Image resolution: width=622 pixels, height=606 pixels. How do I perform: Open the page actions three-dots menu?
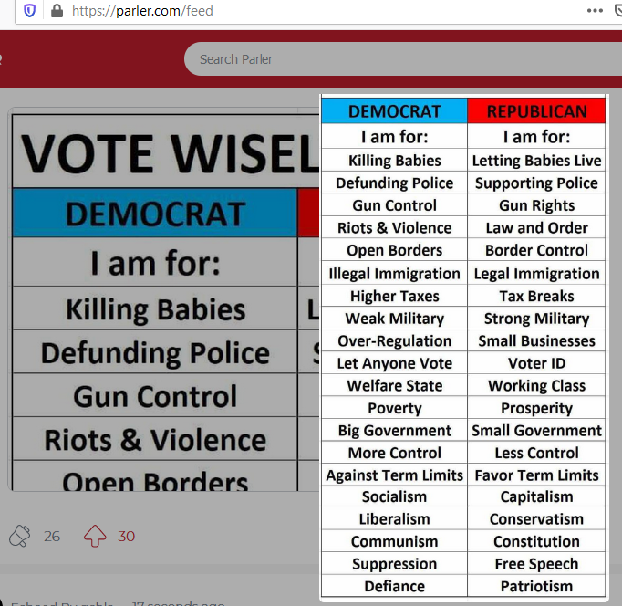[x=595, y=11]
